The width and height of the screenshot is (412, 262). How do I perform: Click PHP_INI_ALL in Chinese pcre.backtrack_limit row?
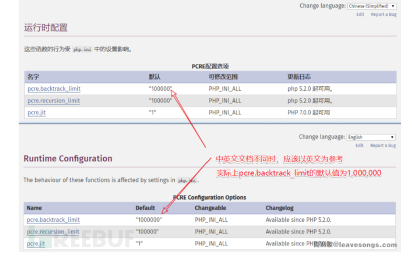225,89
